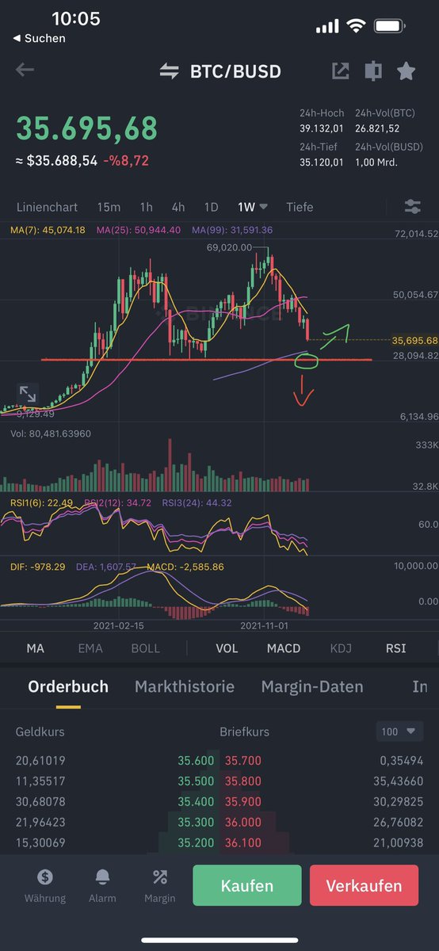Viewport: 439px width, 951px height.
Task: Switch to 1h interval
Action: pos(147,207)
